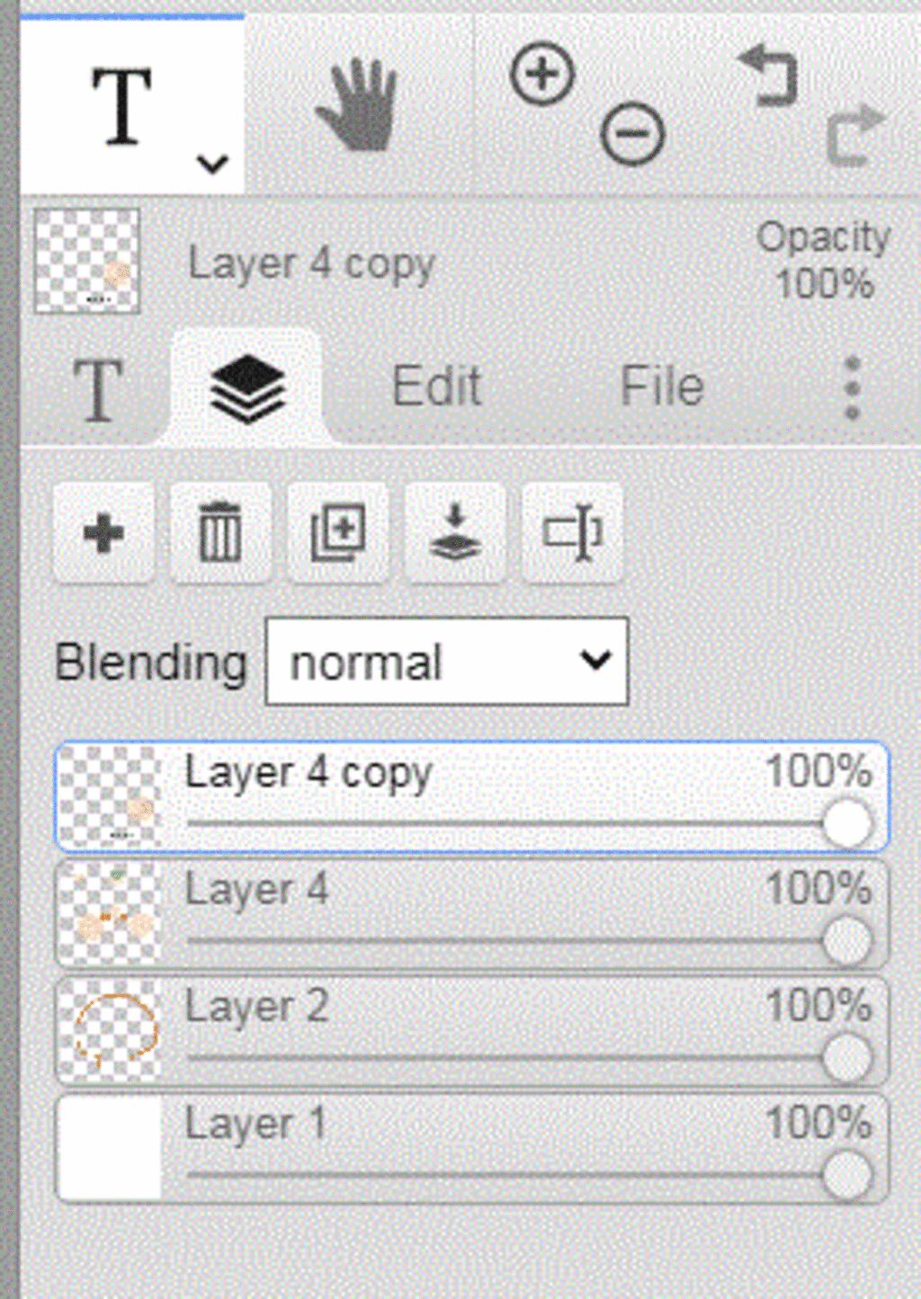Image resolution: width=921 pixels, height=1299 pixels.
Task: Switch to the Text settings tab
Action: 97,389
